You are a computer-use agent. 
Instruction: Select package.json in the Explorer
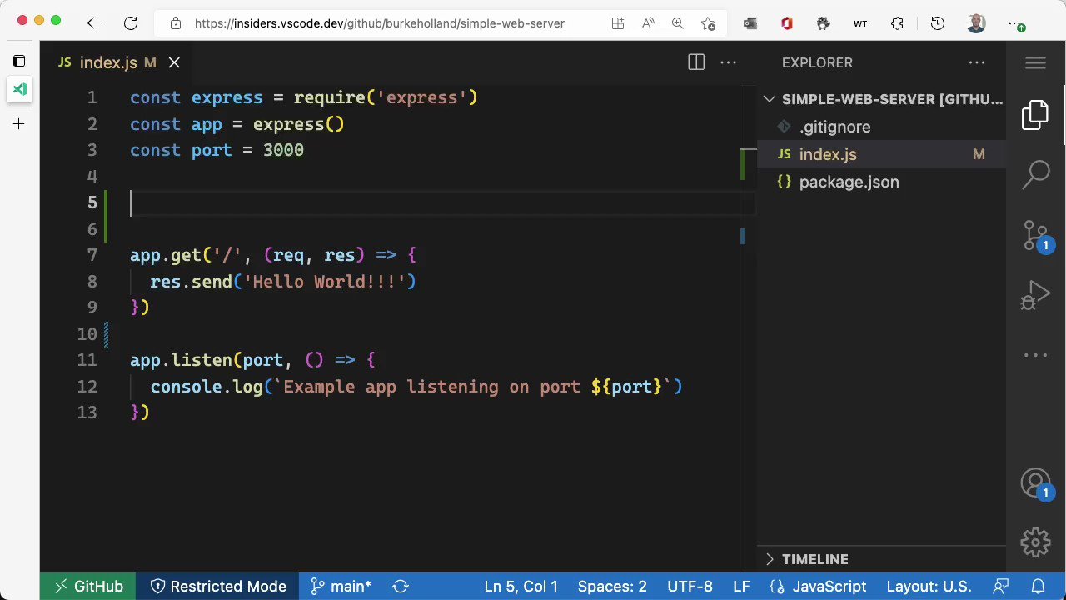coord(849,182)
